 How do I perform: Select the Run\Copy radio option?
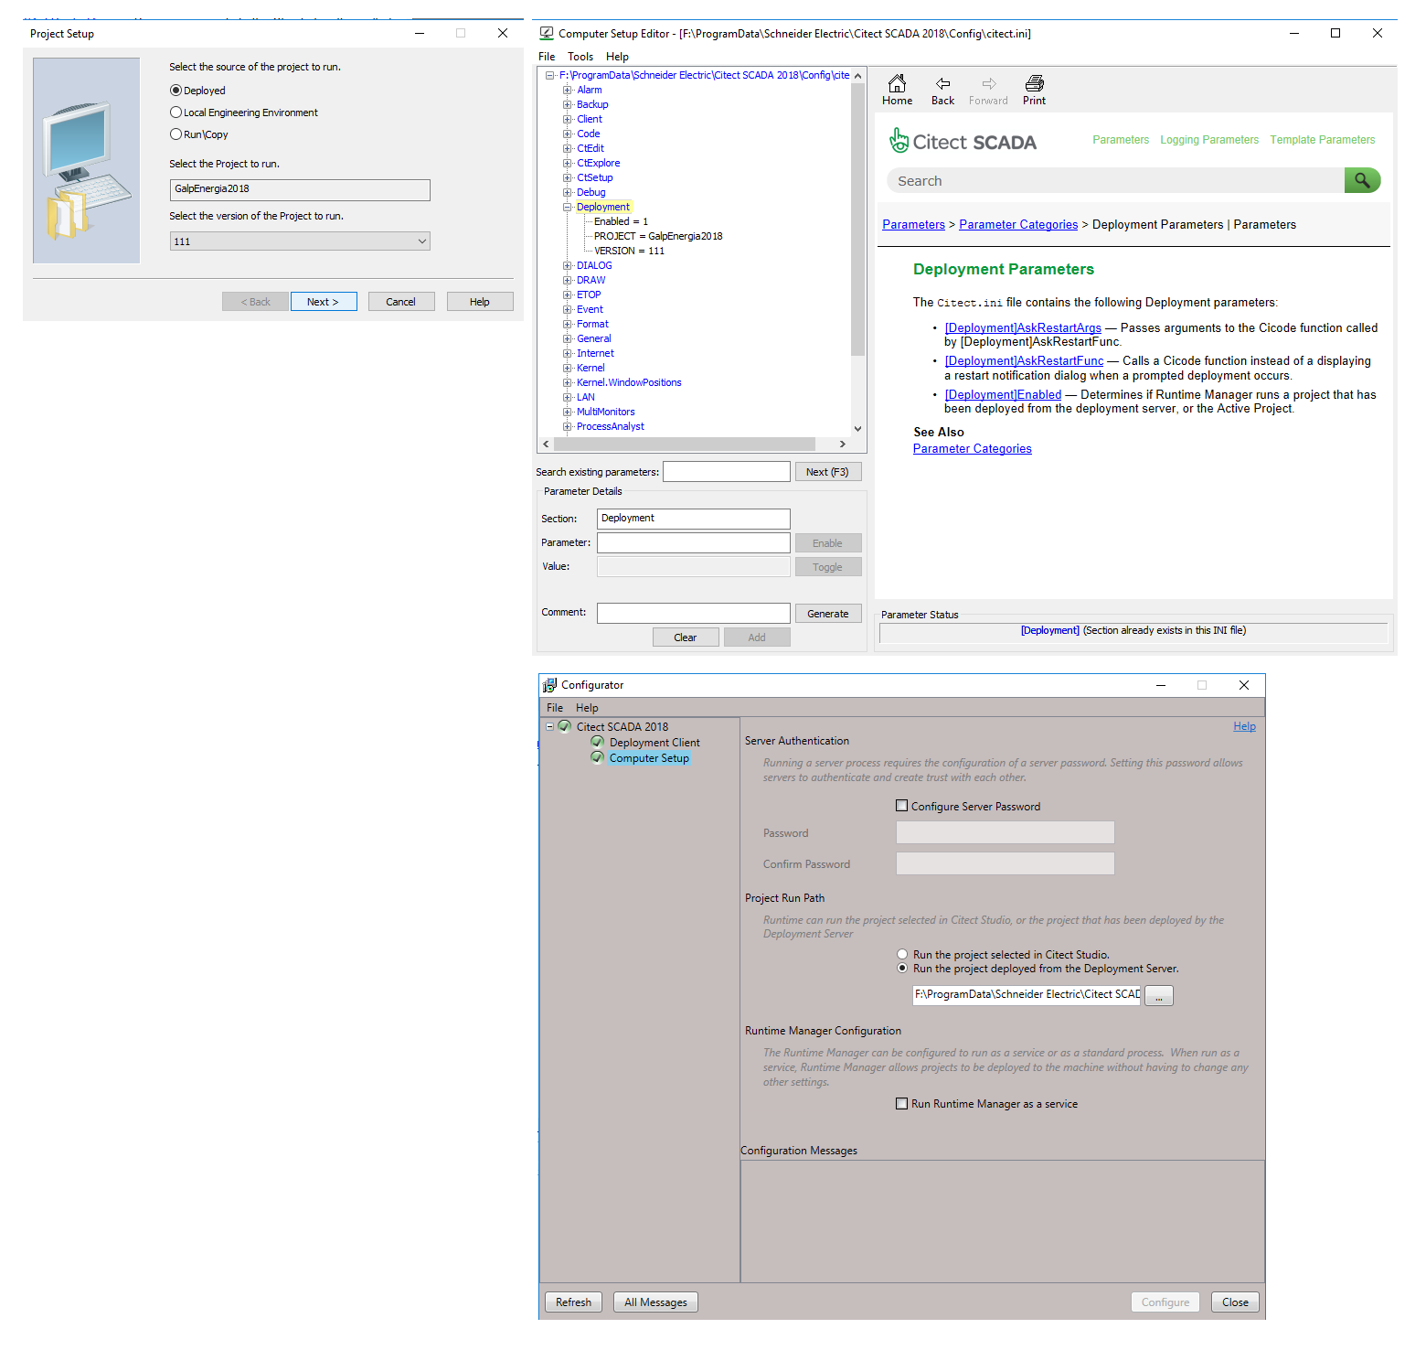pos(176,134)
